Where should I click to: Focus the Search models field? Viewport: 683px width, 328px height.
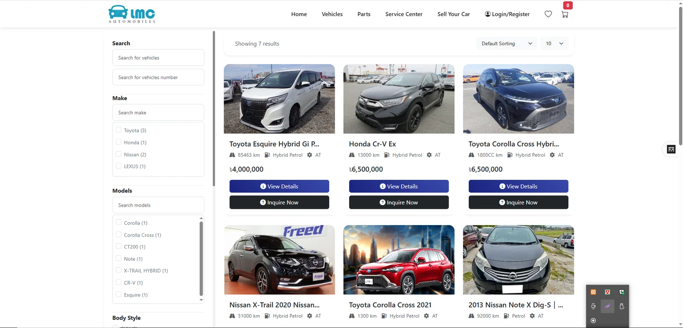158,205
